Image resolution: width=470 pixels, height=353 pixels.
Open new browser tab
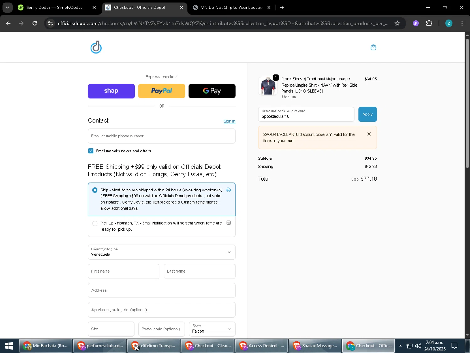click(x=282, y=8)
